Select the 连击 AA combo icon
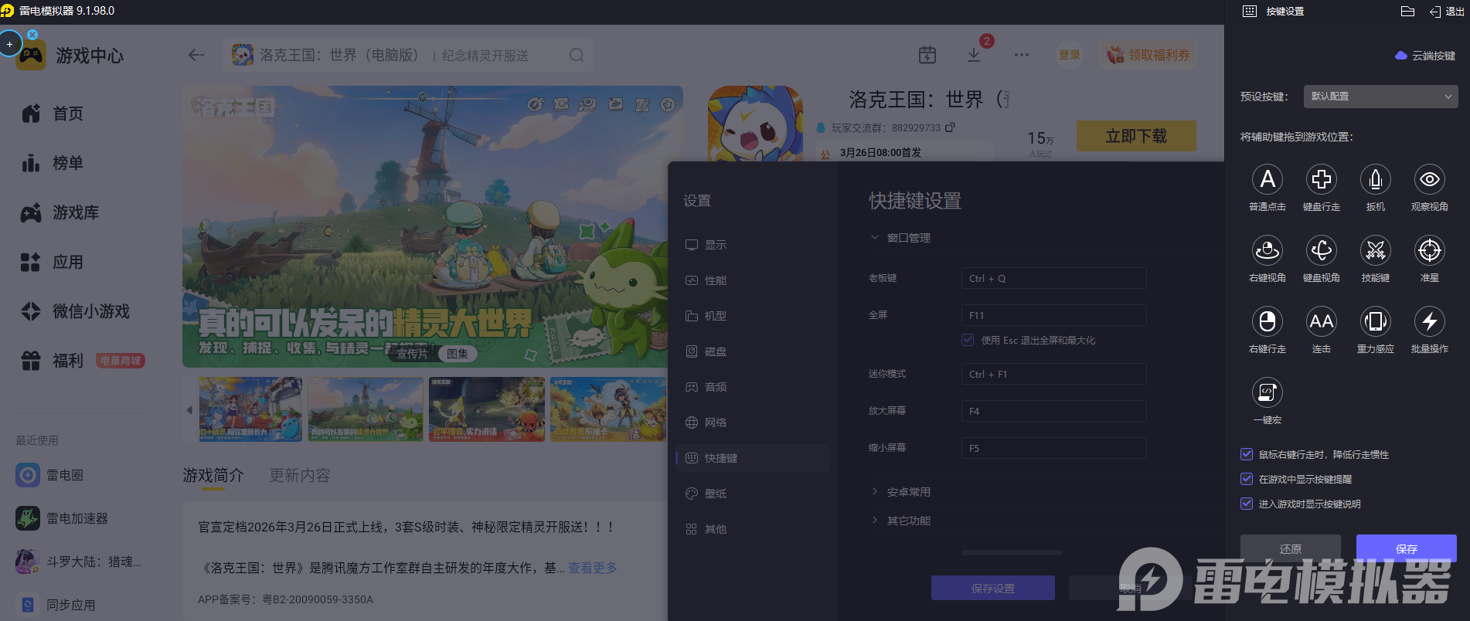The image size is (1470, 621). 1322,321
